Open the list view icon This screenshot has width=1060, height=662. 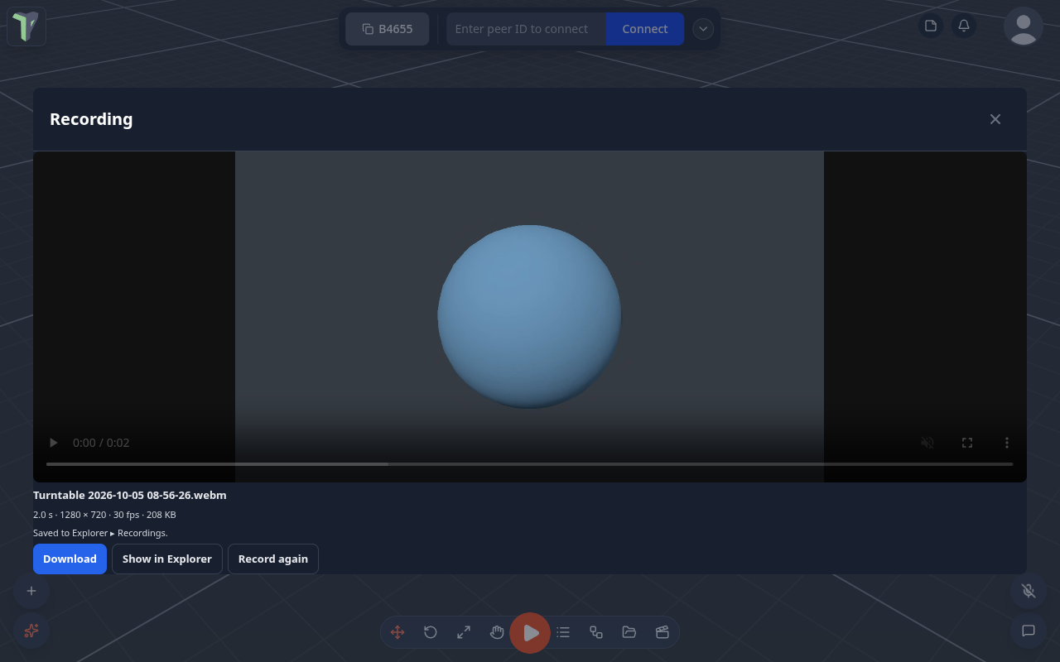(563, 632)
